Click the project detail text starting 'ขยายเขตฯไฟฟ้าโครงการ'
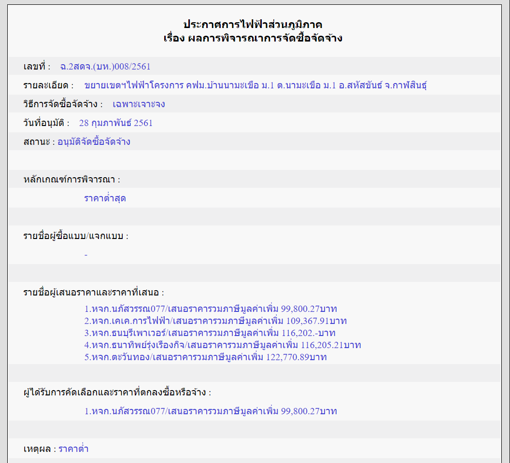 click(x=255, y=85)
